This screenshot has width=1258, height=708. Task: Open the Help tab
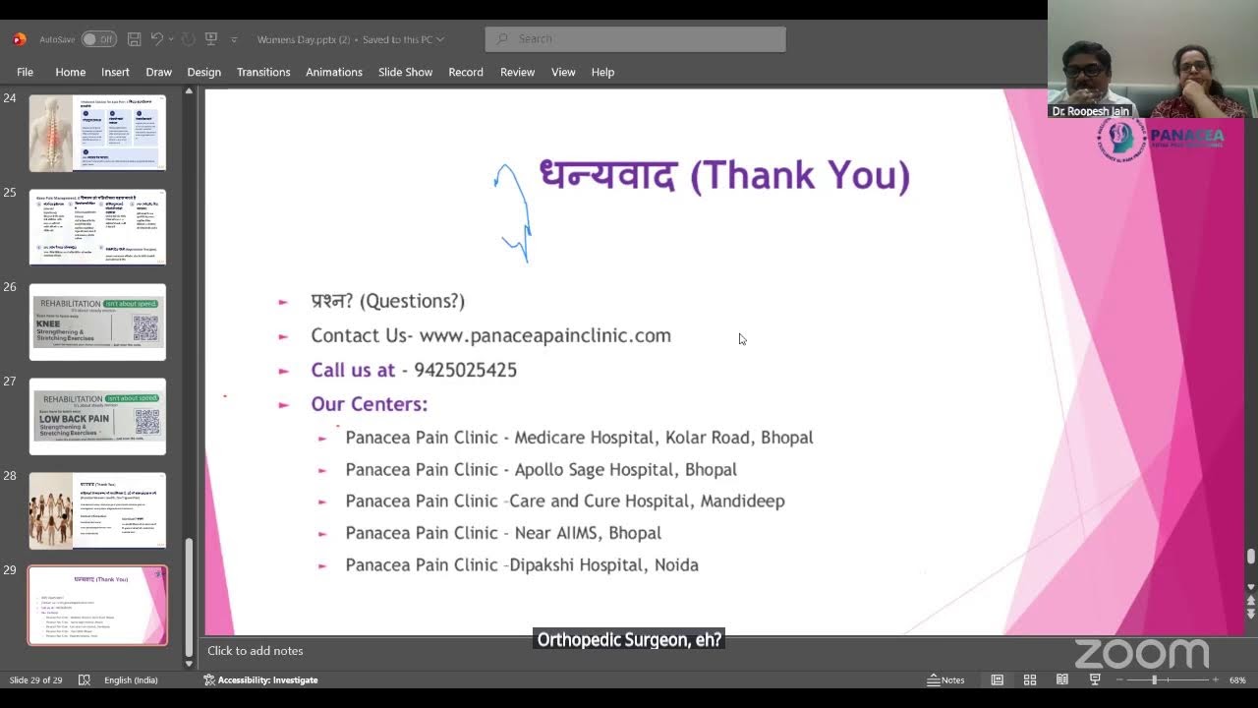click(x=602, y=72)
